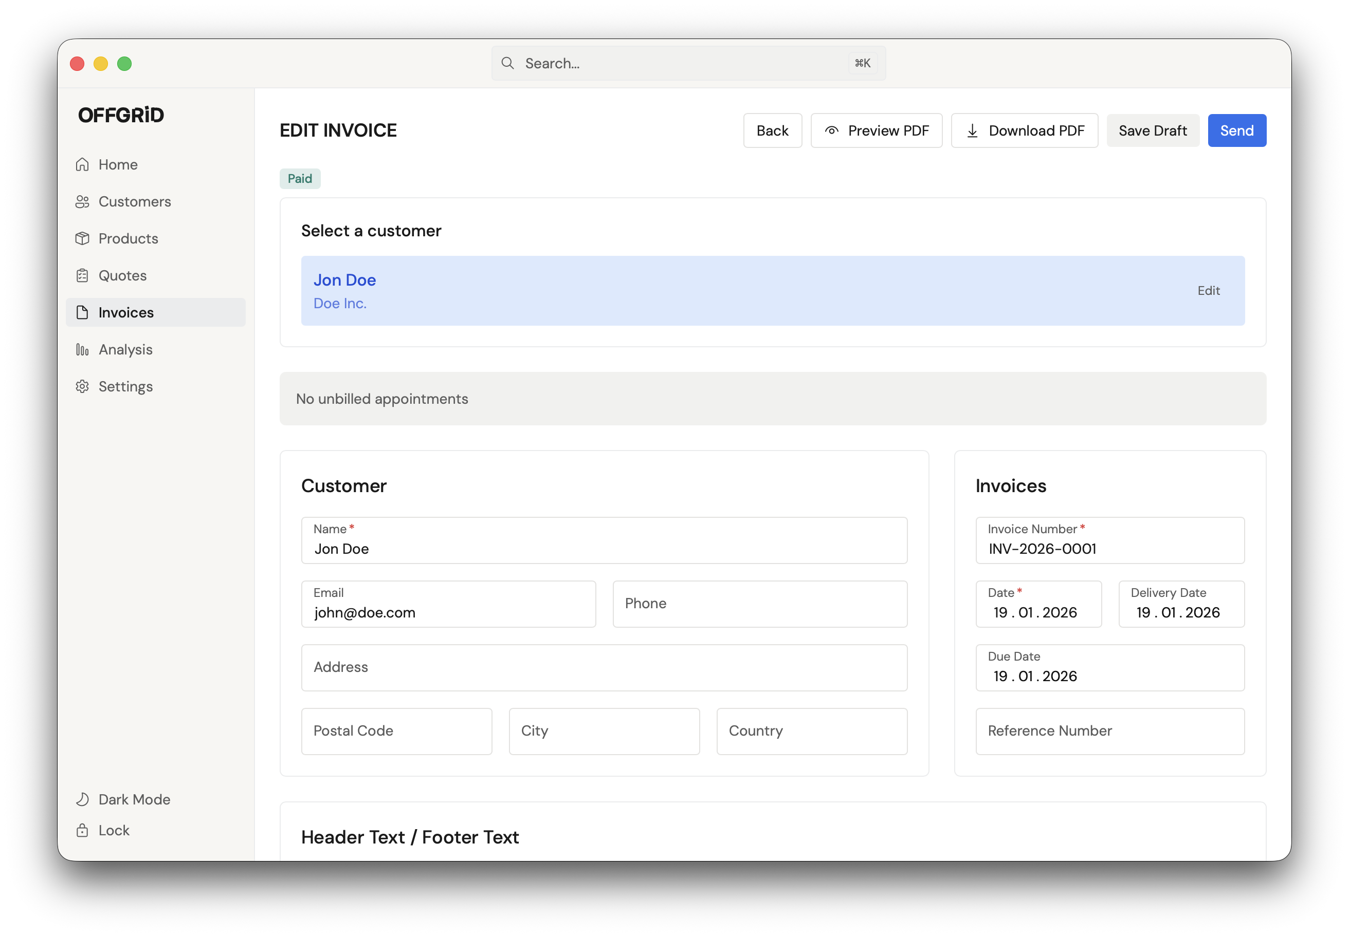The height and width of the screenshot is (937, 1349).
Task: Open the Quotes section
Action: (122, 275)
